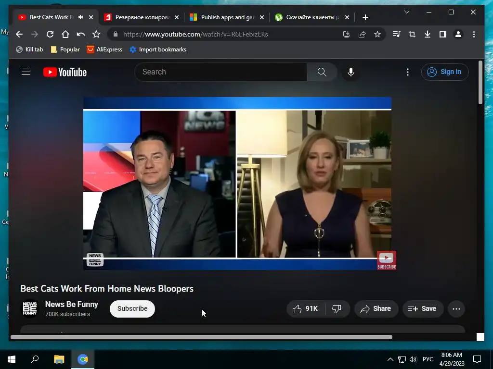Open the media playlist control icon
The width and height of the screenshot is (493, 369).
(x=397, y=34)
